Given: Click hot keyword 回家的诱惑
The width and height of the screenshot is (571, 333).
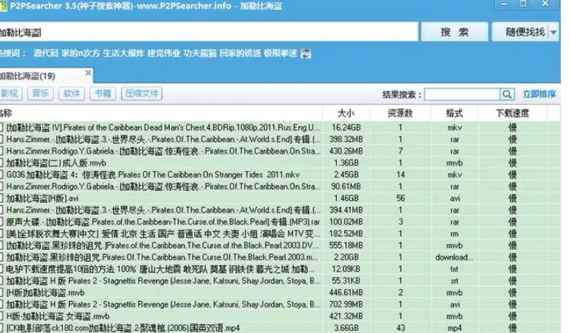Looking at the screenshot, I should [241, 53].
